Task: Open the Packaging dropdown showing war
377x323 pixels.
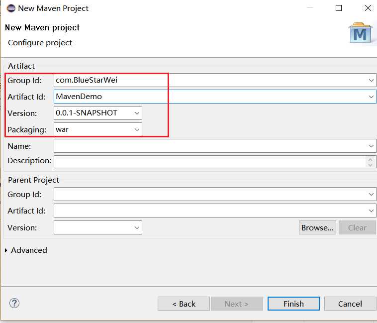Action: coord(137,129)
